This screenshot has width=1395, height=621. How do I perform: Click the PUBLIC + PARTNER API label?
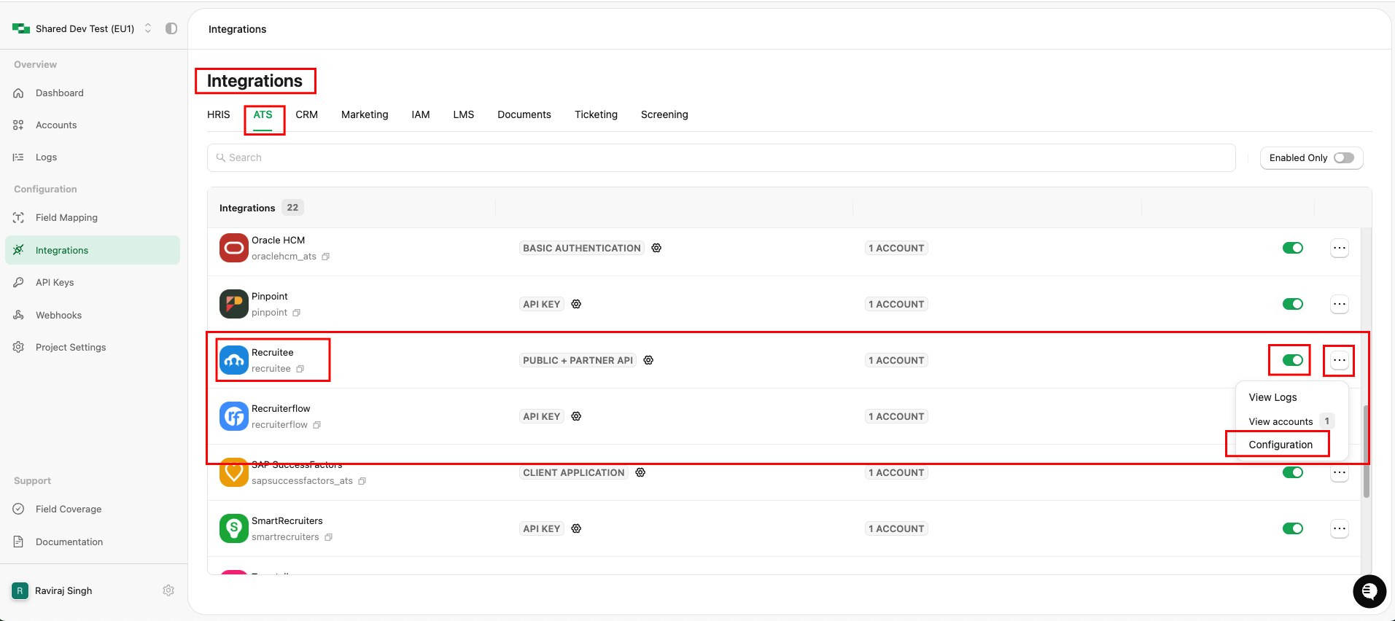pyautogui.click(x=578, y=360)
